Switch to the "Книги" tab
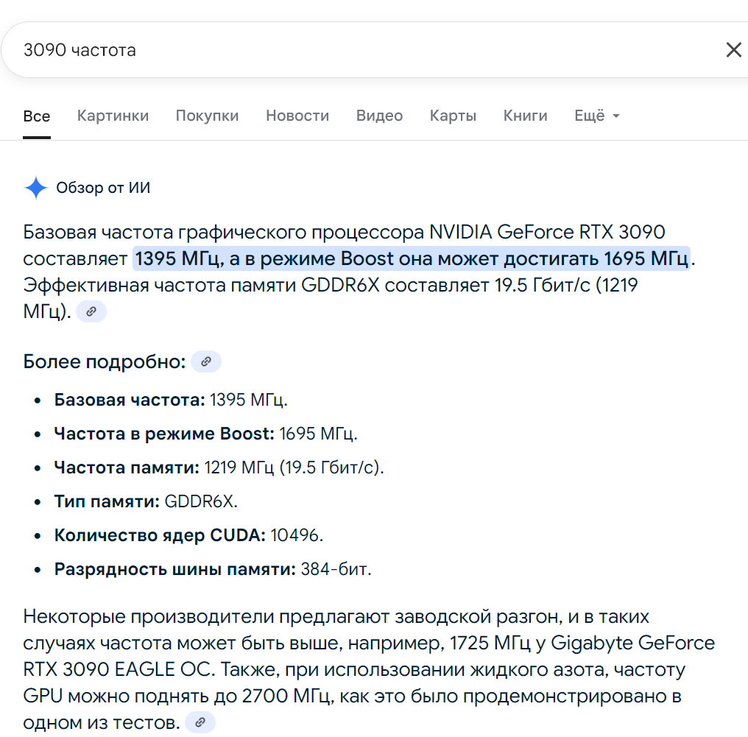The height and width of the screenshot is (737, 748). tap(525, 116)
